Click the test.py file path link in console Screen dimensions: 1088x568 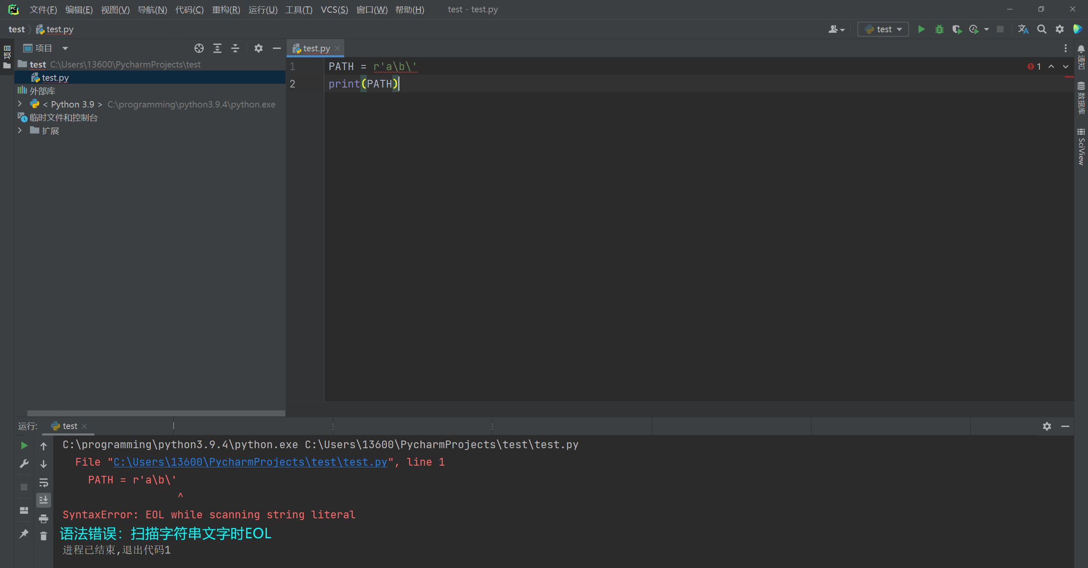click(250, 462)
